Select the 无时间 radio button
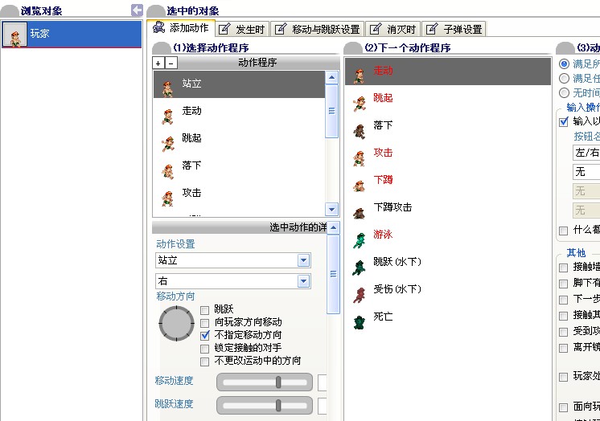 pyautogui.click(x=564, y=93)
